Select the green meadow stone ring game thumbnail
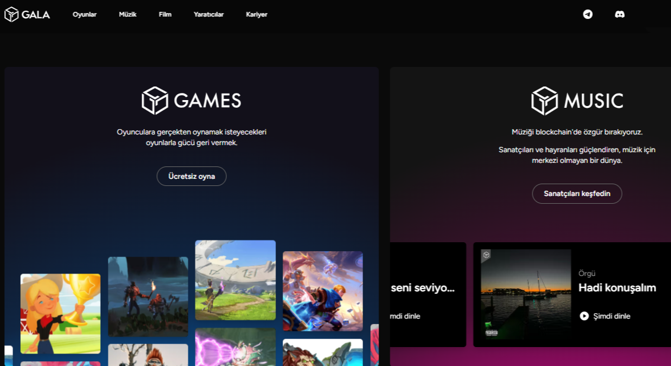Viewport: 671px width, 366px height. [x=235, y=280]
